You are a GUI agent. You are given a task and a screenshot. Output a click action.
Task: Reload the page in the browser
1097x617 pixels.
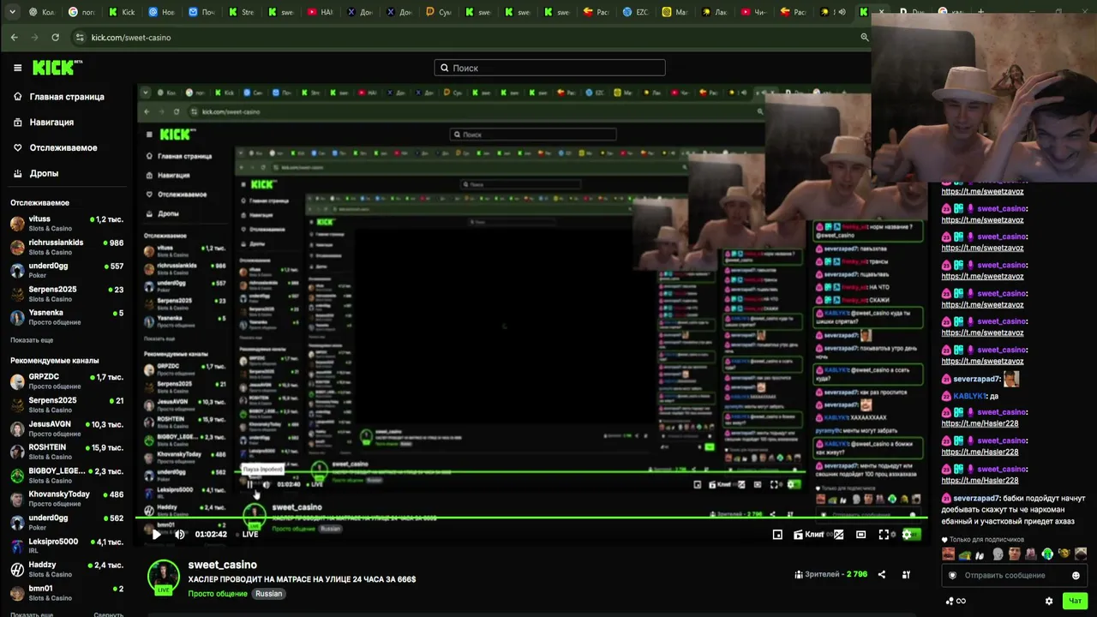(55, 37)
